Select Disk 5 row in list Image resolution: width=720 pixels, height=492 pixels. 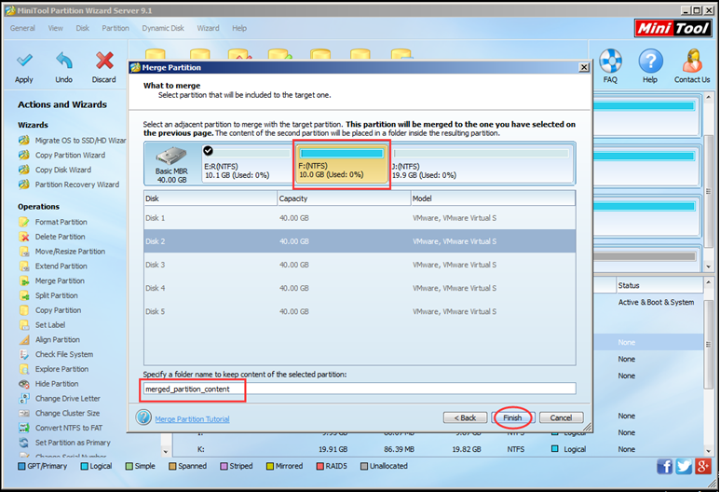click(360, 311)
